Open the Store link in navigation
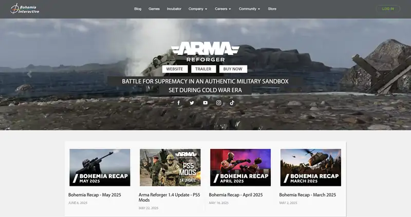This screenshot has width=411, height=217. pos(272,9)
